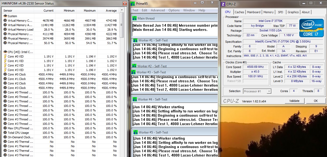Click the Total CPU Usage sensor icon
Image resolution: width=327 pixels, height=157 pixels.
(5, 133)
